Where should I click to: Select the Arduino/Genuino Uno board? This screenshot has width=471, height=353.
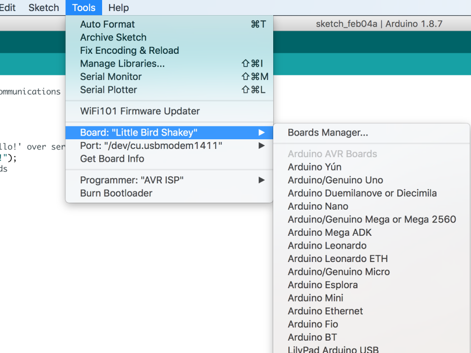tap(372, 180)
